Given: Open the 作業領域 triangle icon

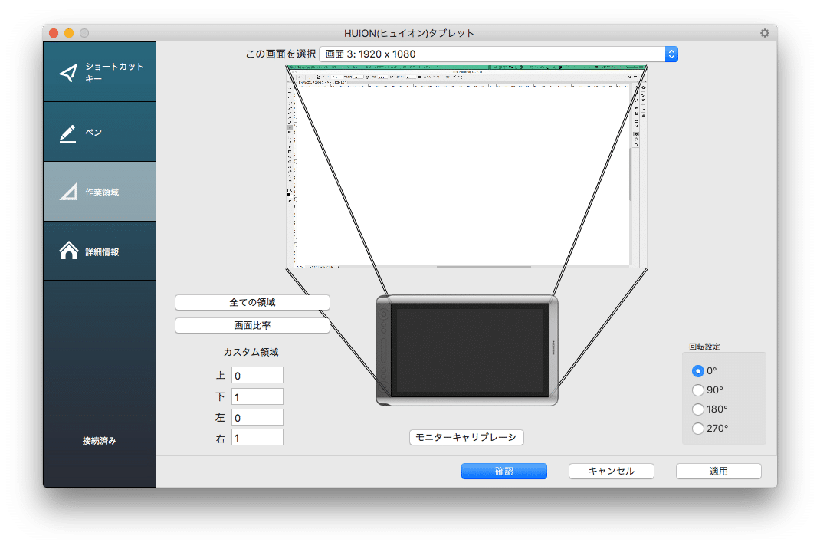Looking at the screenshot, I should [70, 191].
